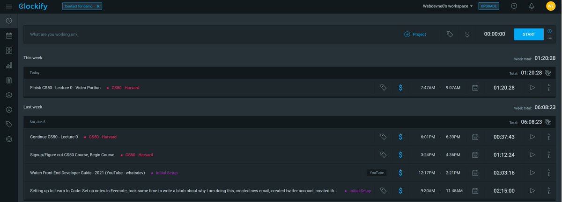Click the Contact for demo banner
The image size is (562, 202).
pos(78,7)
